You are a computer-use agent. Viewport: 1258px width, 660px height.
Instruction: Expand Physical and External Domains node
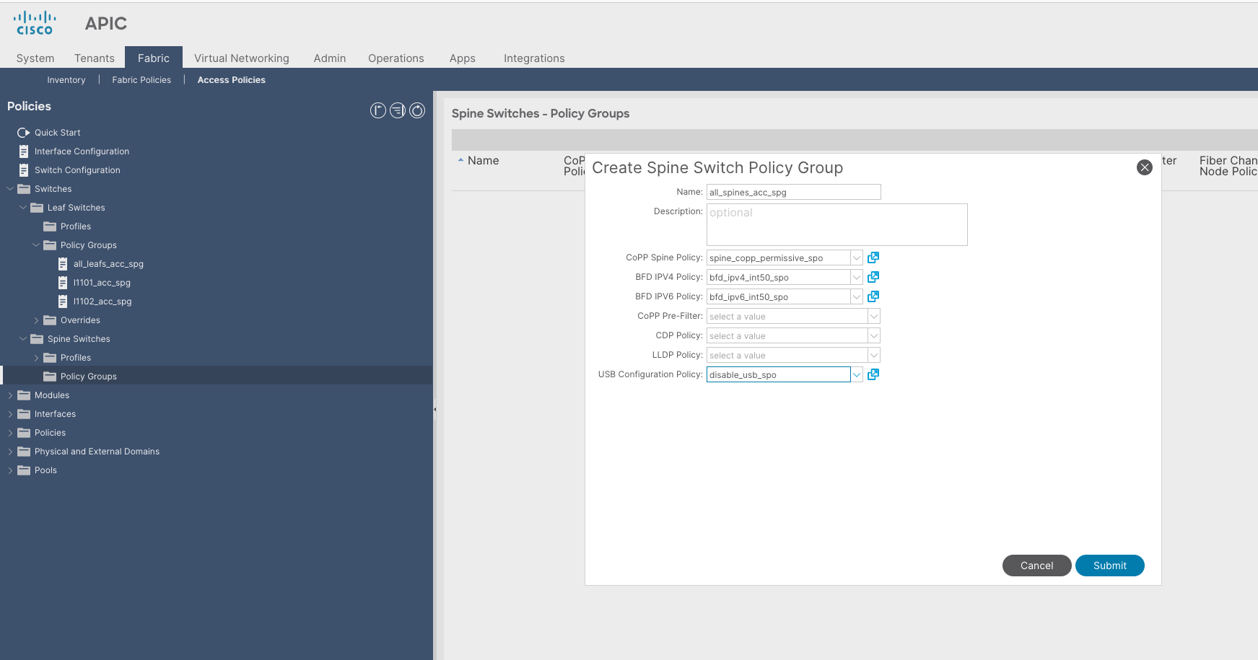pos(10,452)
